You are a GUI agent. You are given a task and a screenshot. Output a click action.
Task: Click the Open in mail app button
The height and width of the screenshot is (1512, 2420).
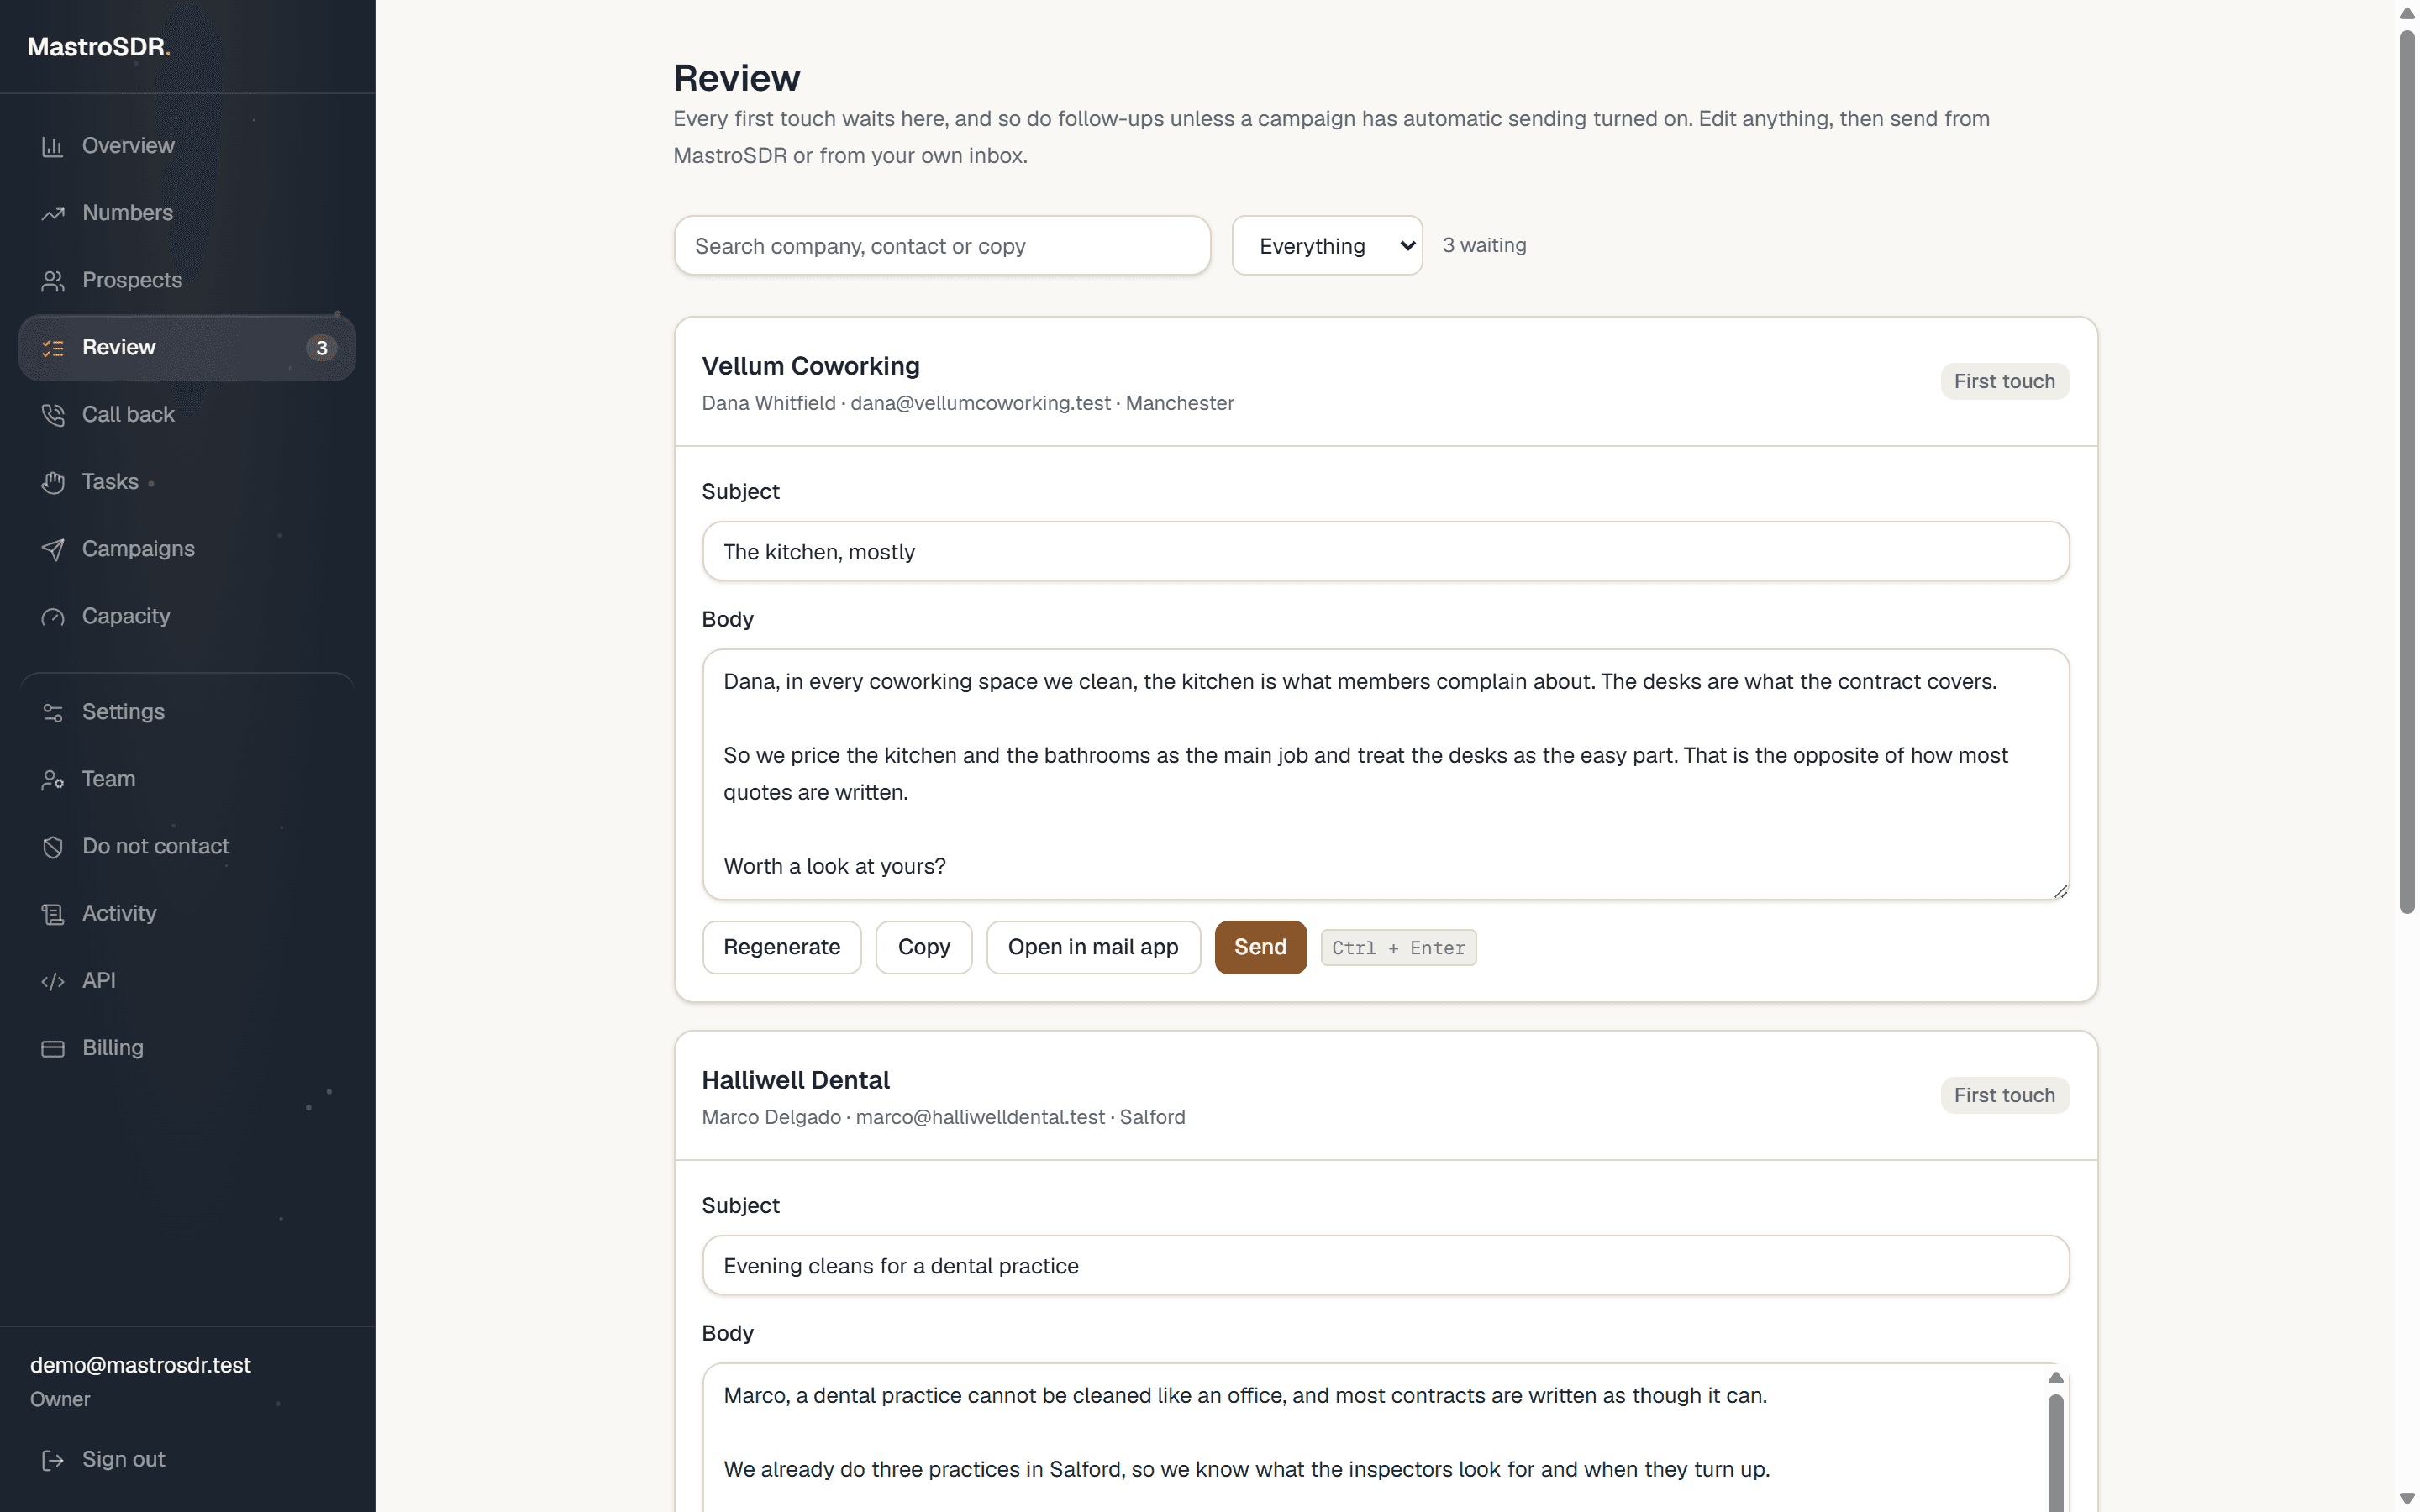1093,947
